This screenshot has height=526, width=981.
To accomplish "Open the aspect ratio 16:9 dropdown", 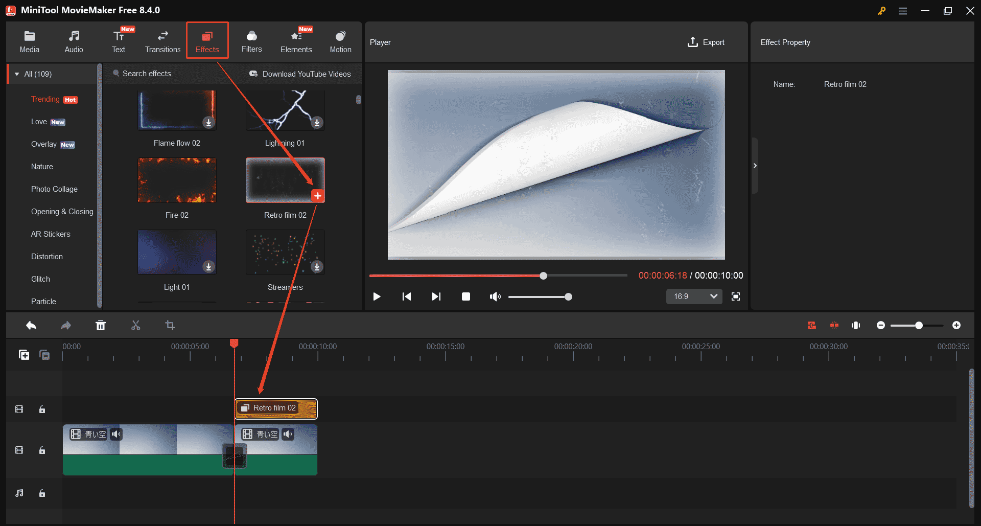I will 694,296.
